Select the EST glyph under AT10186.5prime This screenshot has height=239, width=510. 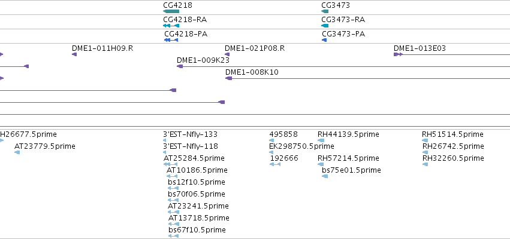(172, 176)
